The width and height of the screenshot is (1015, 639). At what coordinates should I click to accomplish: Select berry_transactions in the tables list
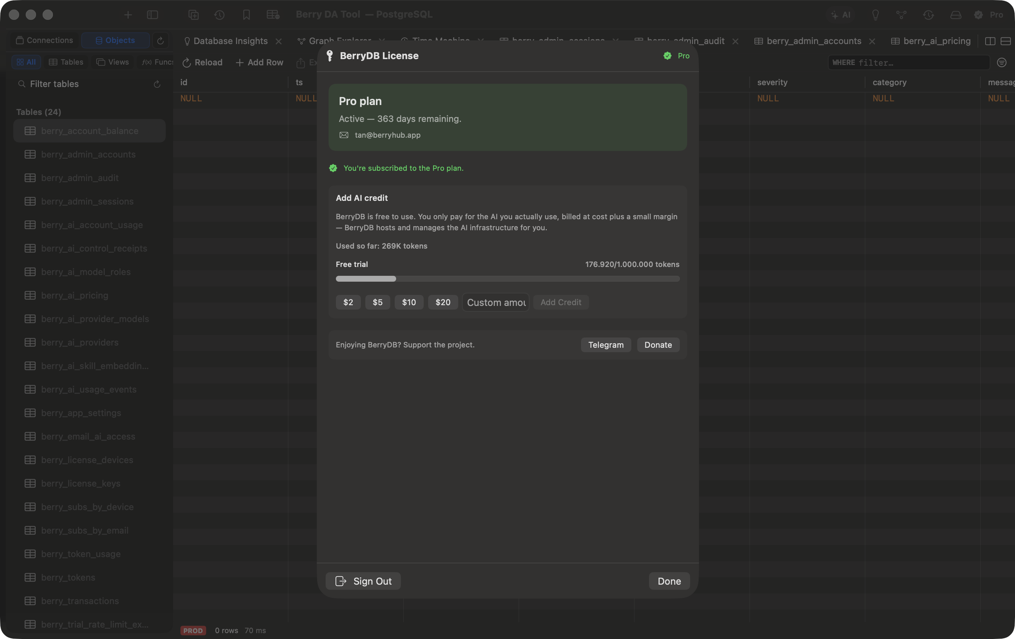(89, 601)
